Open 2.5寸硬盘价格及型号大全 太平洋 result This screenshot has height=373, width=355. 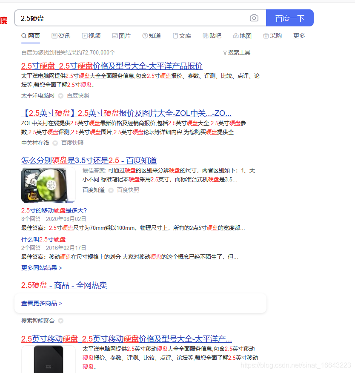[x=112, y=66]
